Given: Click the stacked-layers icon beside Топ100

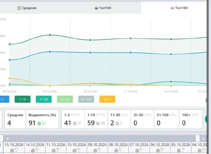Looking at the screenshot, I should (x=96, y=8).
